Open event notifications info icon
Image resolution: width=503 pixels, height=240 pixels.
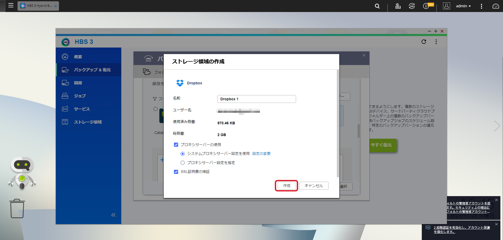426,6
